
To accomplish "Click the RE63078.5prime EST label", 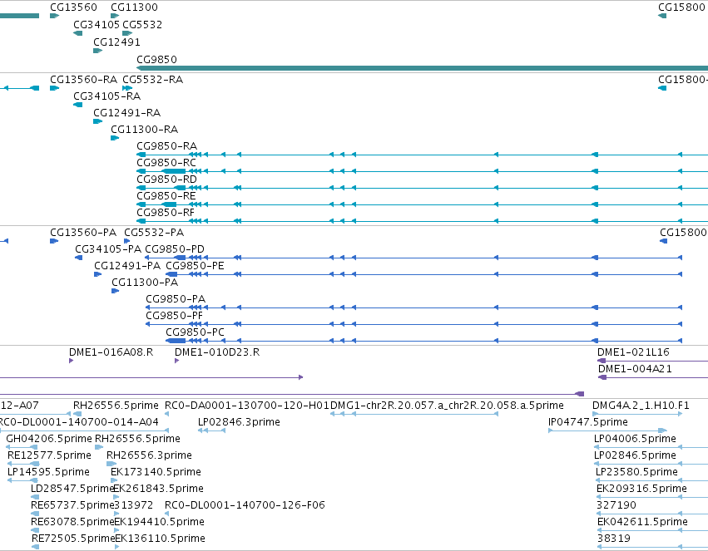I will click(x=72, y=522).
